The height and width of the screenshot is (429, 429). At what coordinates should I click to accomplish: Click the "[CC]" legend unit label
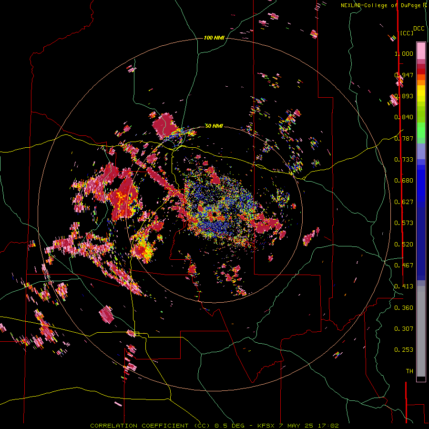pyautogui.click(x=407, y=33)
